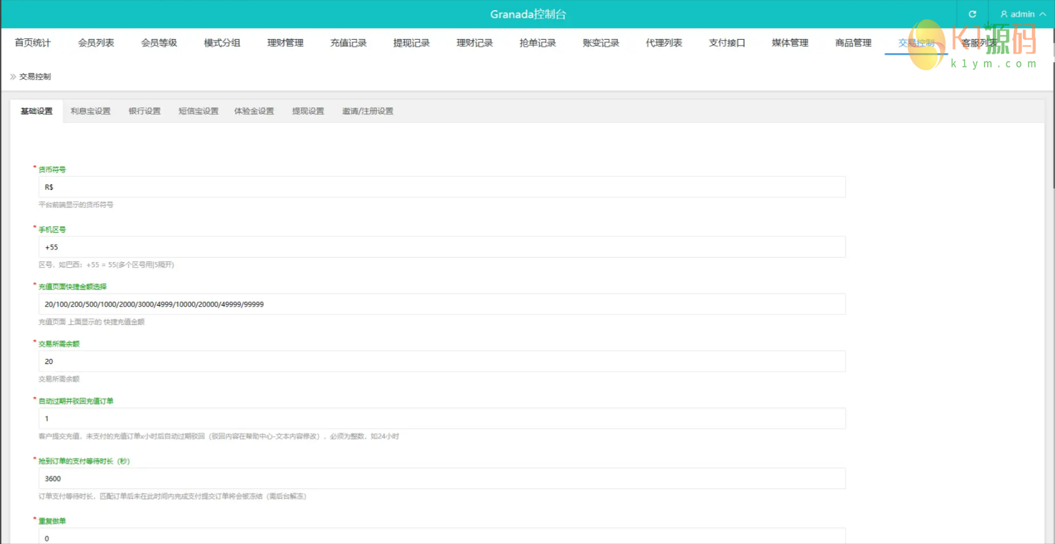Open the 邀请/注册设置 tab
The height and width of the screenshot is (544, 1055).
(368, 111)
